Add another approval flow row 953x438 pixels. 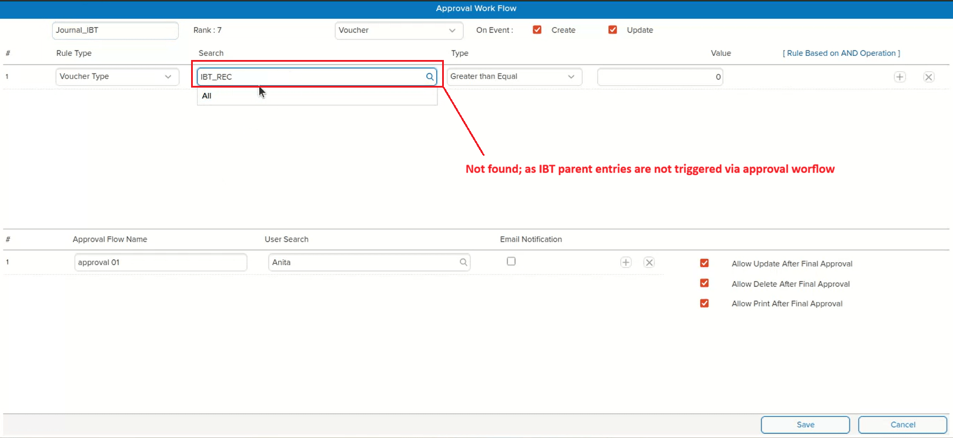coord(626,263)
